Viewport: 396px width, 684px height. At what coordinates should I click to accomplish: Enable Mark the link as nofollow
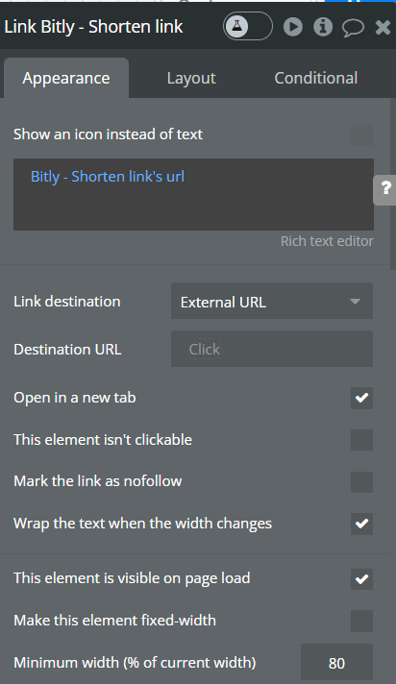point(361,481)
